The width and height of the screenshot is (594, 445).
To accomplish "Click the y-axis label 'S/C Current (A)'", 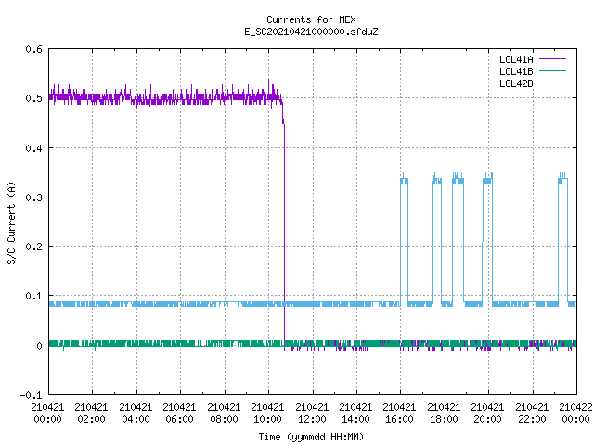I will pos(11,222).
